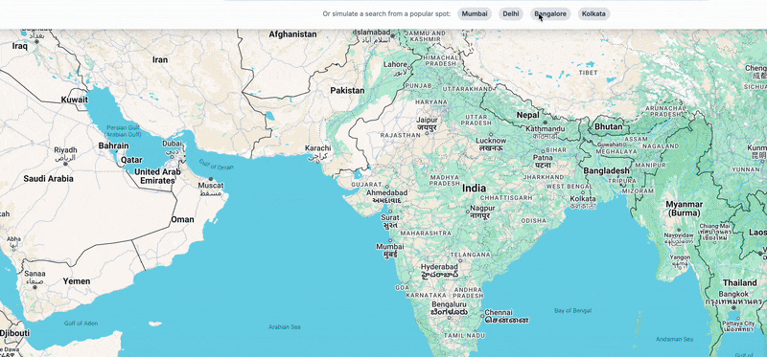Click the Bangkok capital marker dot

click(x=733, y=307)
